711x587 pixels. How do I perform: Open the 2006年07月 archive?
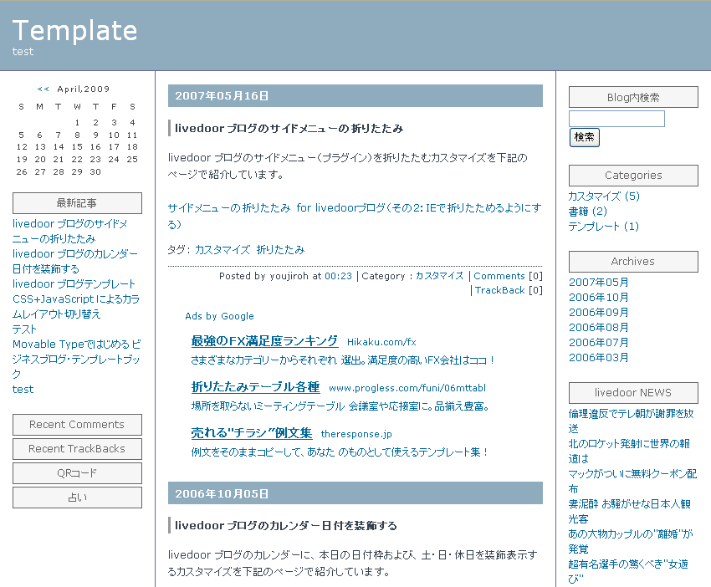(x=599, y=342)
